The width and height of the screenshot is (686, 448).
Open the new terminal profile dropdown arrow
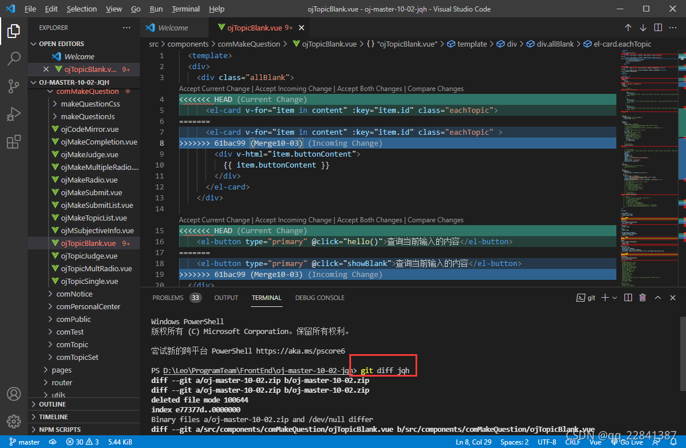615,298
